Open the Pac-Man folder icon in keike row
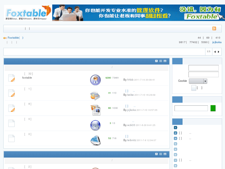Image resolution: width=225 pixels, height=169 pixels. (x=95, y=95)
